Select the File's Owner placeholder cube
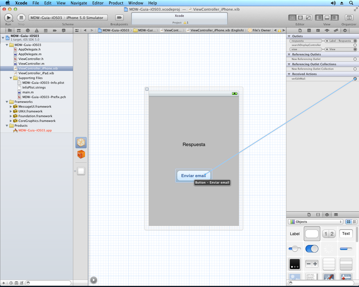Image resolution: width=359 pixels, height=287 pixels. (x=81, y=143)
